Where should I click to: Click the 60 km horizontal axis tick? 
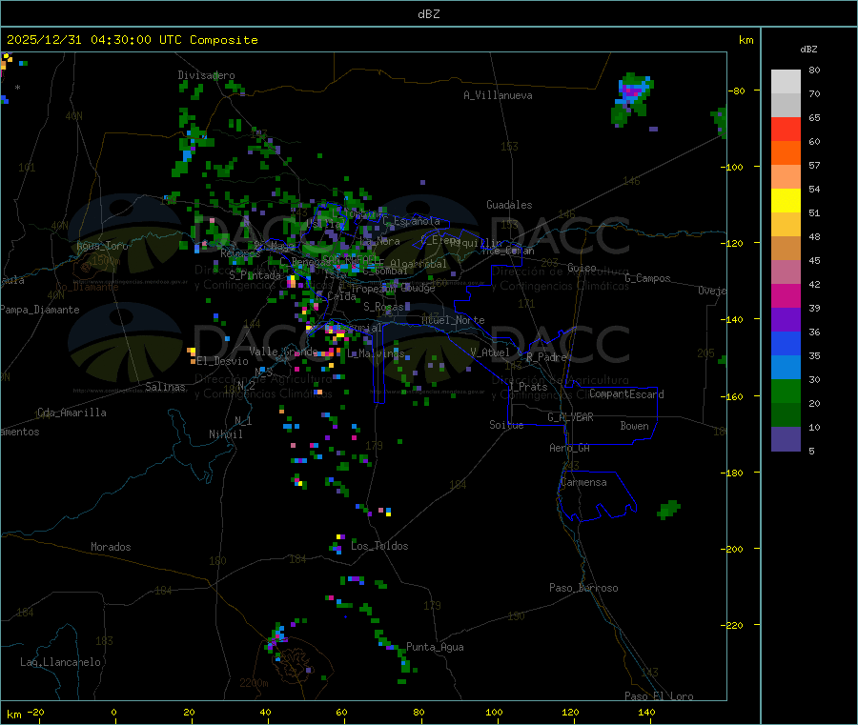342,712
